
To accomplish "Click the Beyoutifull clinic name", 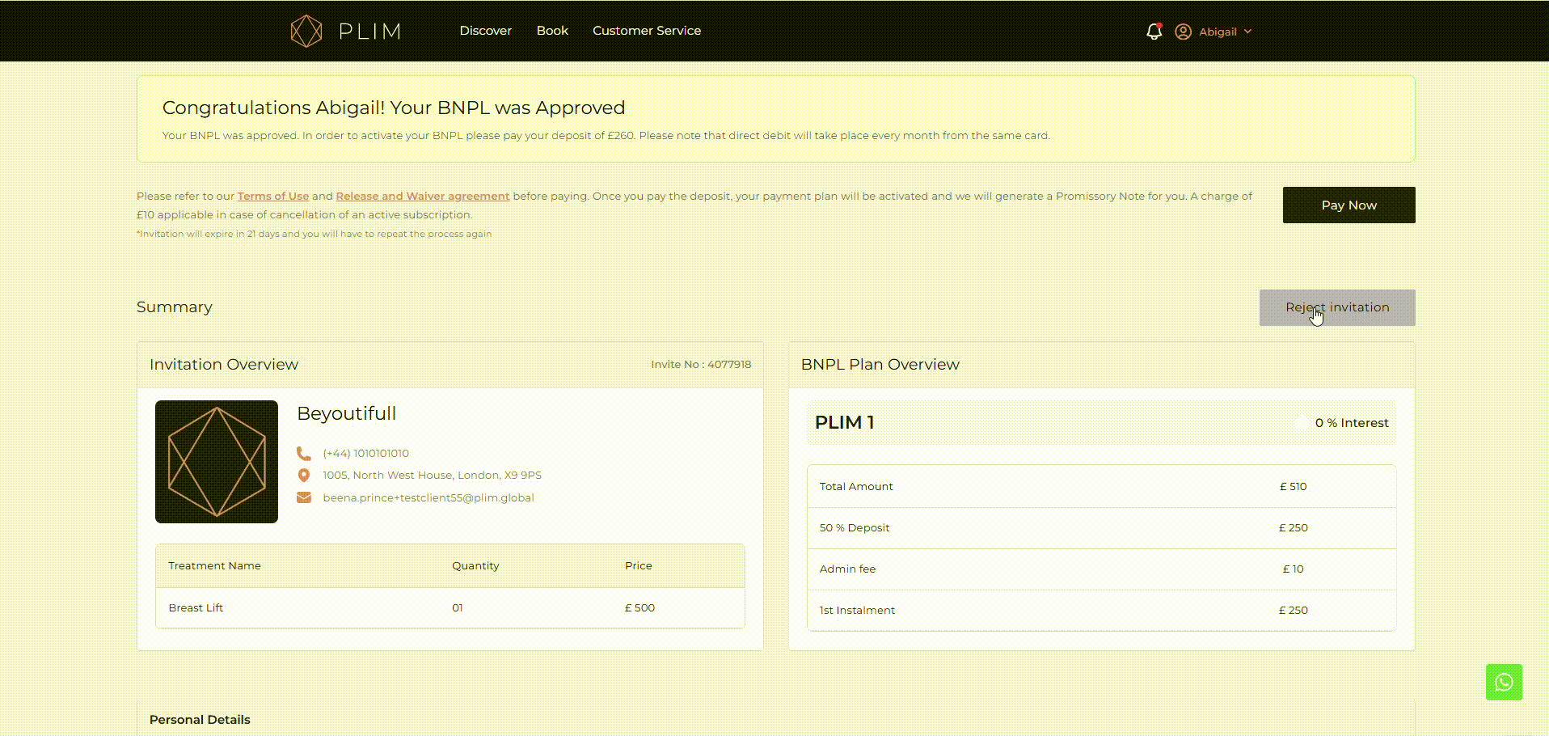I will coord(347,413).
